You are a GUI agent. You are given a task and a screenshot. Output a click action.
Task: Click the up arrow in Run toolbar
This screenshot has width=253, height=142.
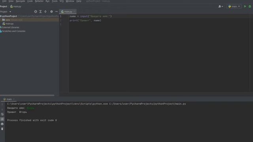[2, 105]
